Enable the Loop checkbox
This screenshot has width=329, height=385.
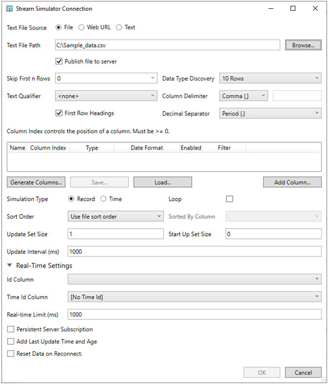[x=229, y=199]
